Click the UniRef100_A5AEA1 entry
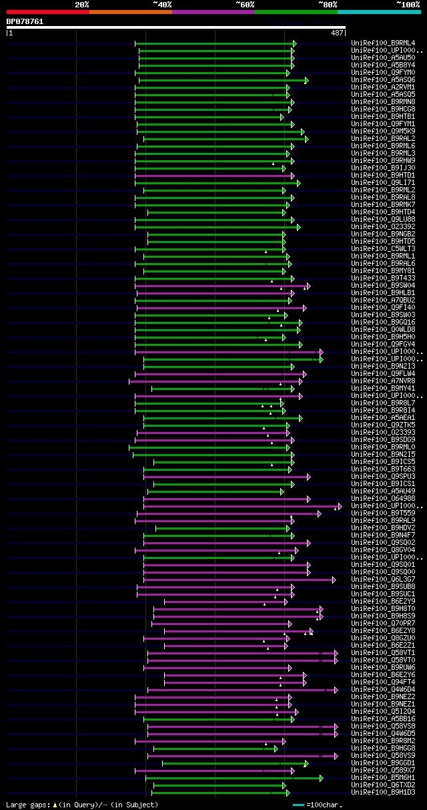Viewport: 427px width, 810px height. coord(383,418)
